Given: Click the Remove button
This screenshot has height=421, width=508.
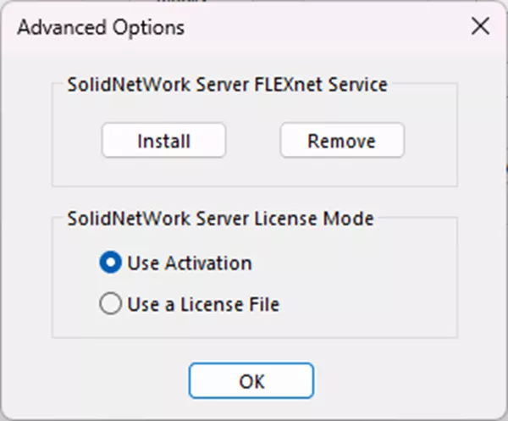Looking at the screenshot, I should [x=342, y=141].
